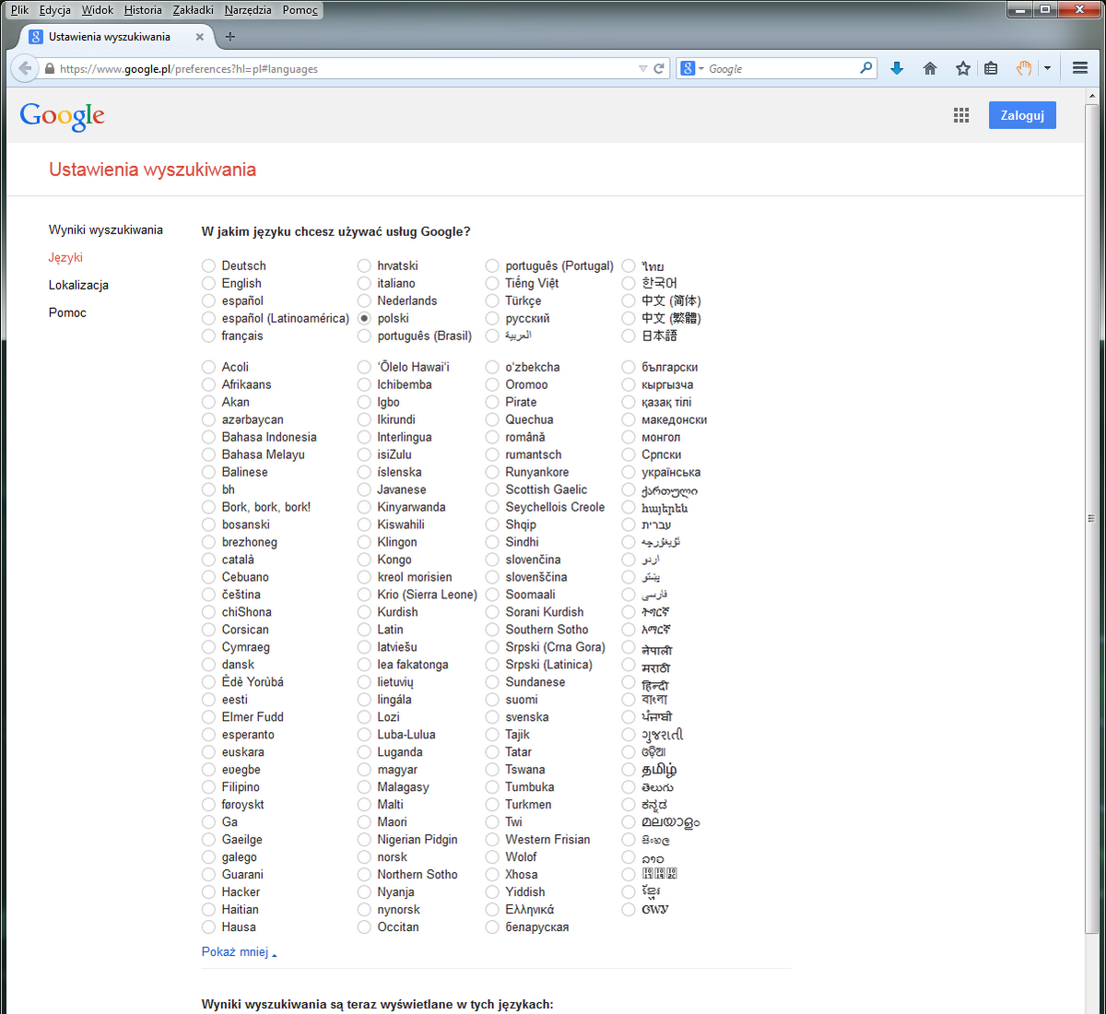Image resolution: width=1106 pixels, height=1014 pixels.
Task: Select the čeština radio button
Action: click(x=208, y=595)
